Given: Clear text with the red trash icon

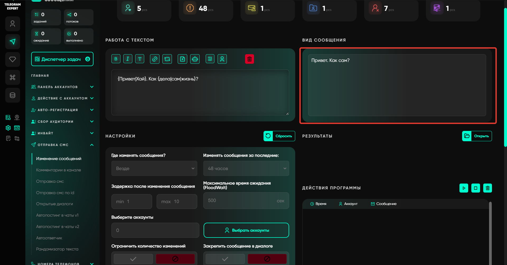Looking at the screenshot, I should tap(249, 59).
